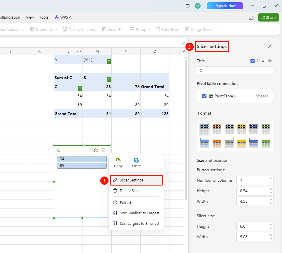Click the Split Sheet tool
The image size is (282, 253).
[x=168, y=29]
